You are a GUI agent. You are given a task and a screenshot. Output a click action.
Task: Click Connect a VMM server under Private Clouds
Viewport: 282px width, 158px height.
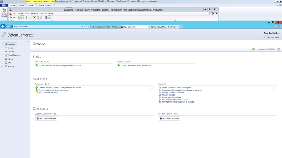point(60,65)
